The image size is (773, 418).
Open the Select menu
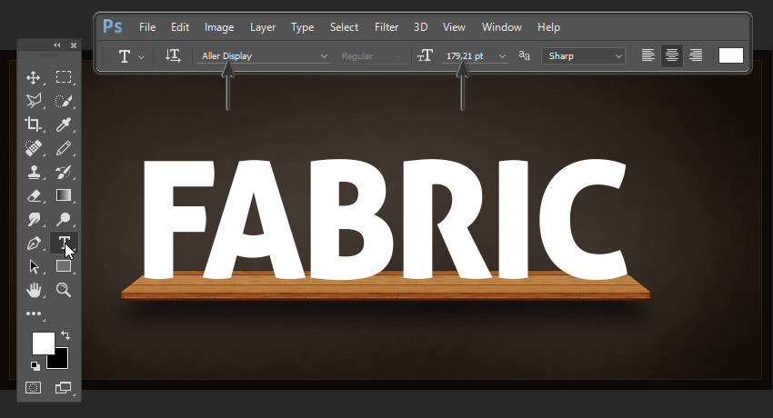(344, 27)
